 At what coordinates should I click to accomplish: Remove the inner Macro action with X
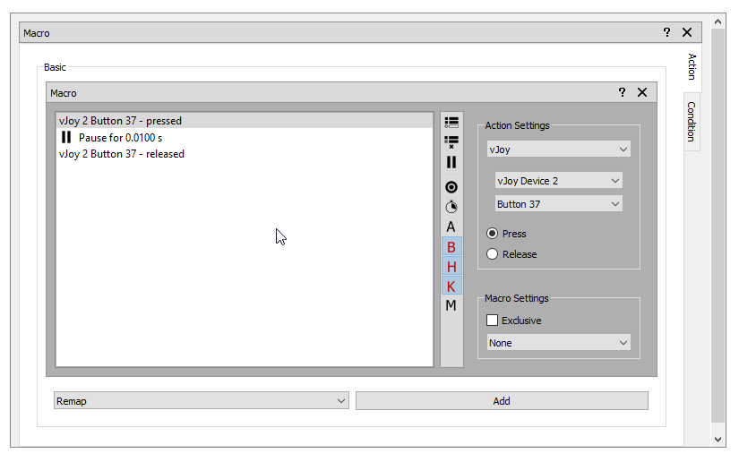click(x=642, y=92)
